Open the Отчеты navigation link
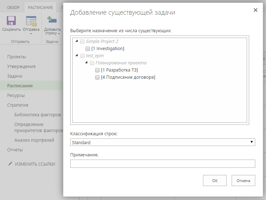Screen dimensions: 266x200 pyautogui.click(x=15, y=150)
